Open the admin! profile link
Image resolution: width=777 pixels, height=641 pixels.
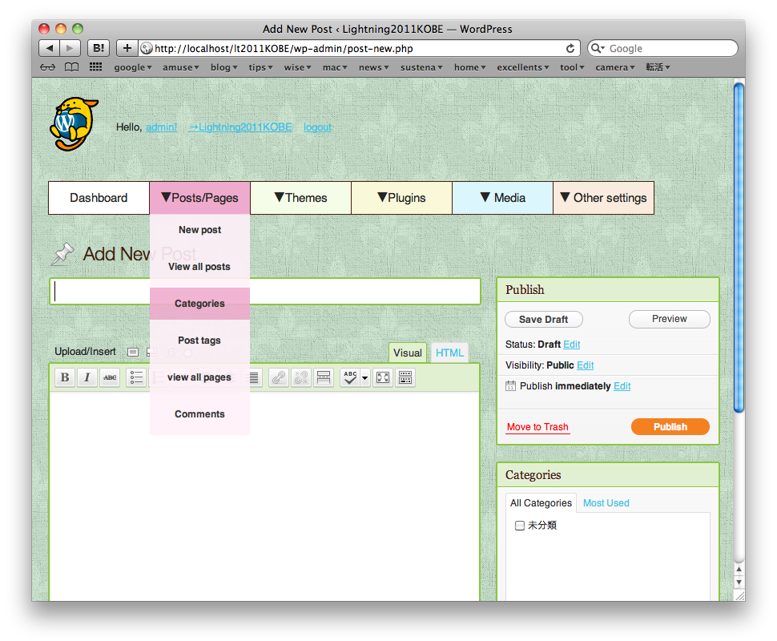(161, 127)
